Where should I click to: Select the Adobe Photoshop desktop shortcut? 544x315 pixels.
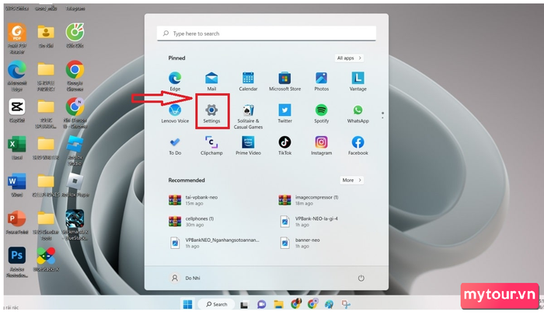17,262
